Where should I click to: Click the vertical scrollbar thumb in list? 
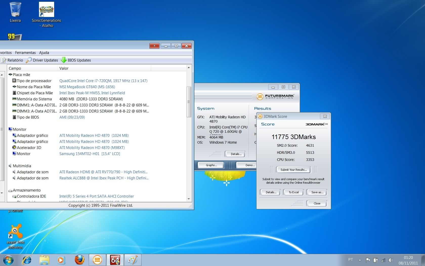coord(189,102)
